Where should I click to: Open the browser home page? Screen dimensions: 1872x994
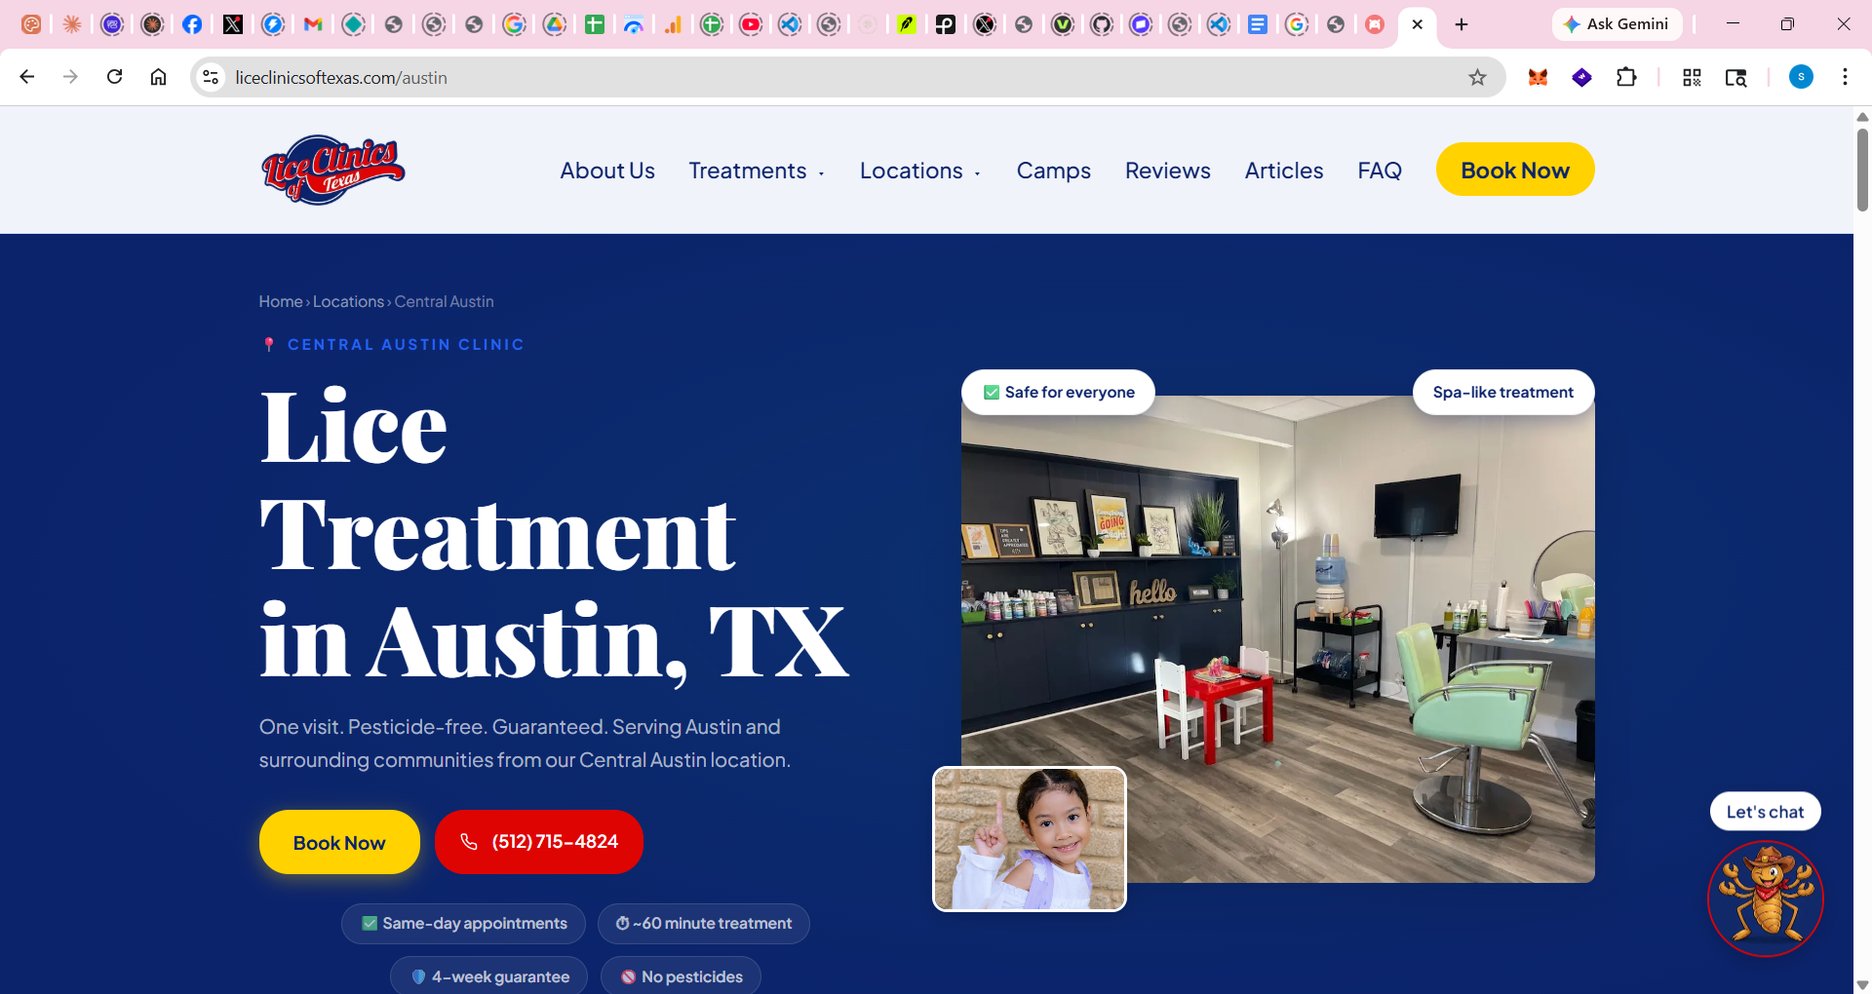tap(158, 77)
